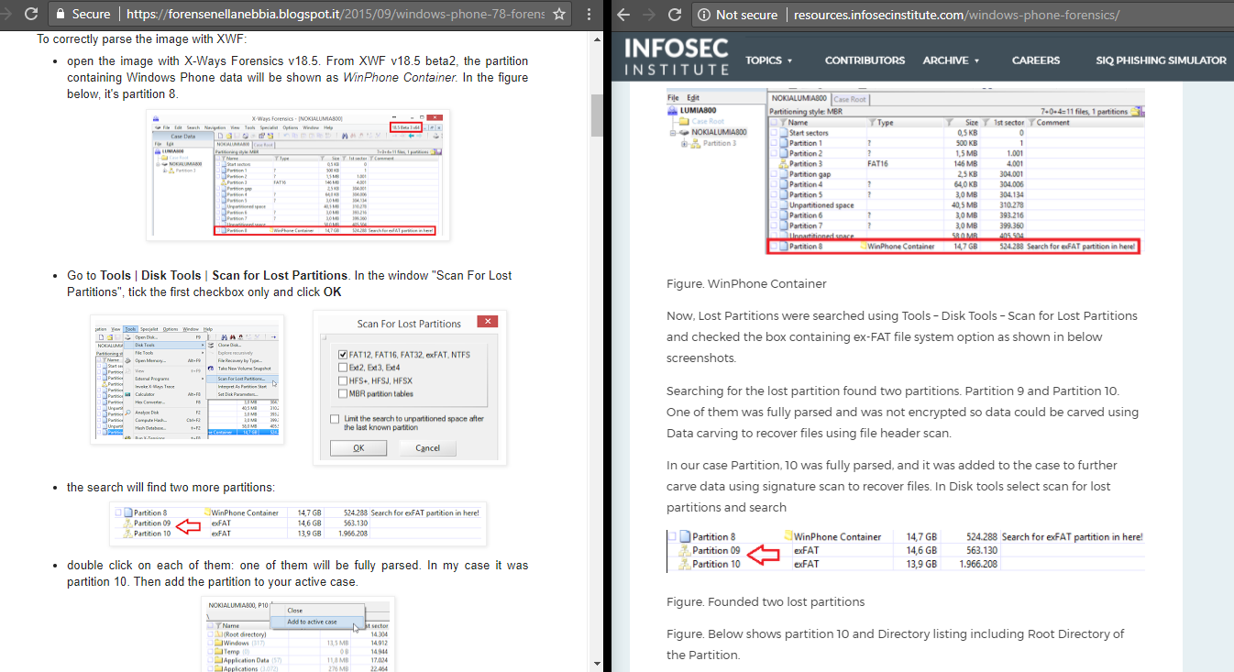Click the left blog page vertical scrollbar thumb
Viewport: 1234px width, 672px height.
pyautogui.click(x=596, y=115)
